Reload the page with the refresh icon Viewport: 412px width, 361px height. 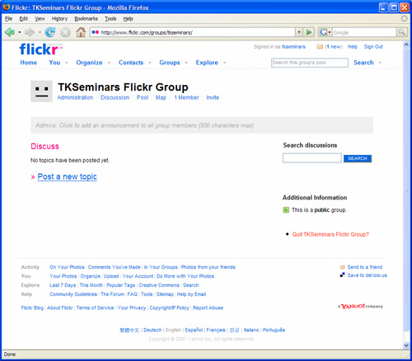point(50,32)
